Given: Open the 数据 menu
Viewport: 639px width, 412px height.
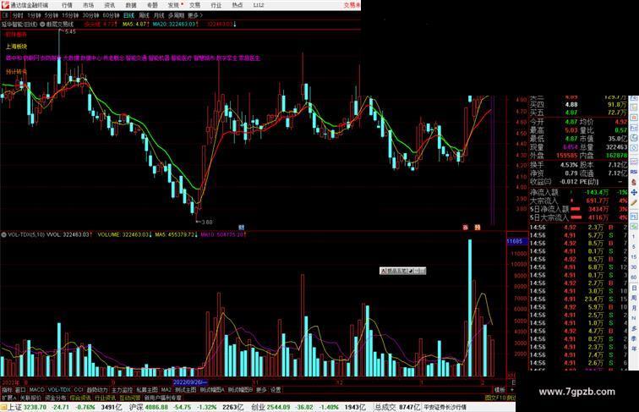Looking at the screenshot, I should tap(131, 5).
